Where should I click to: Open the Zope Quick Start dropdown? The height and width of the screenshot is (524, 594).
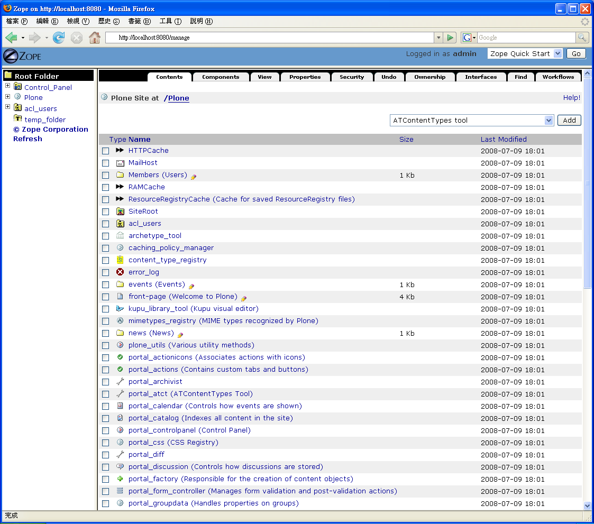click(x=558, y=53)
